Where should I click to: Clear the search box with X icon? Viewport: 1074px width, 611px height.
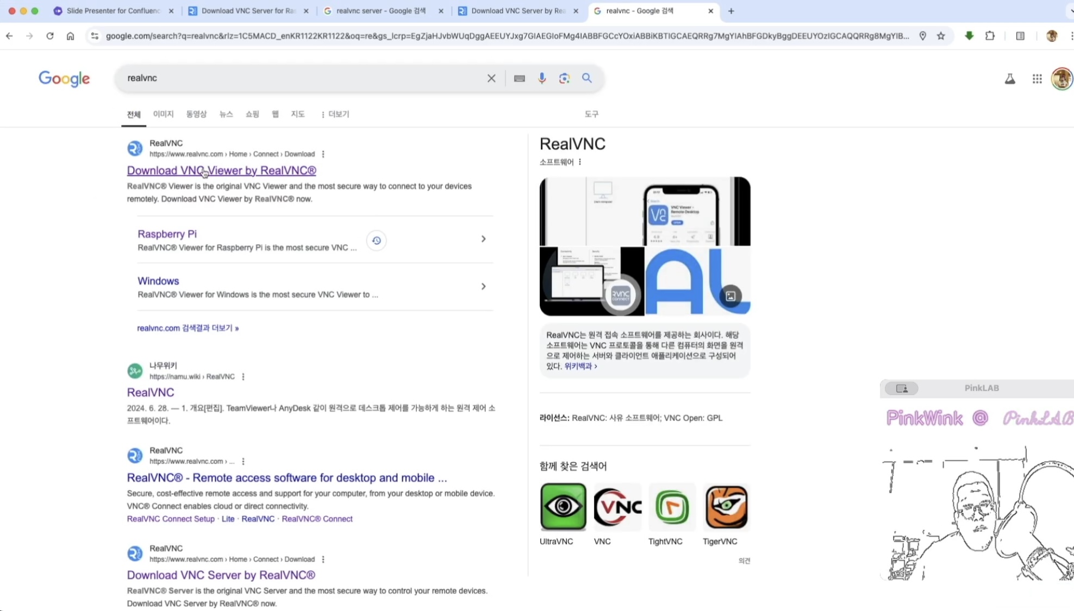pyautogui.click(x=491, y=78)
